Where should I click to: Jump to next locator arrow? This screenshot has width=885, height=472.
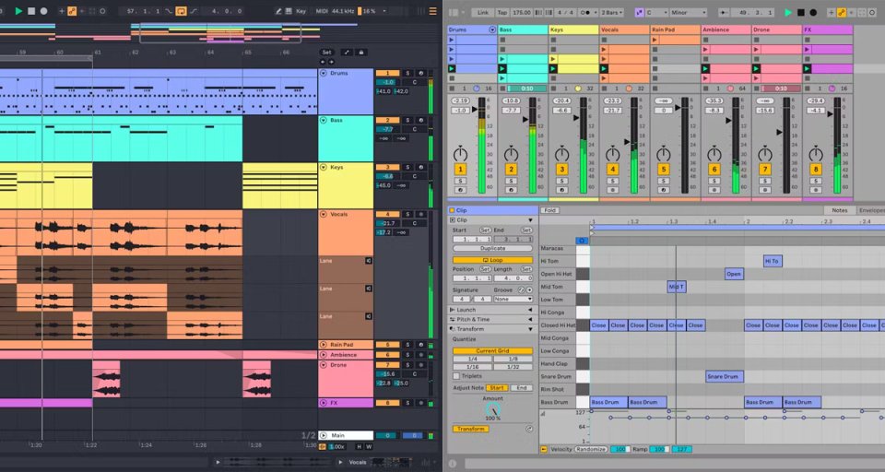pos(331,62)
